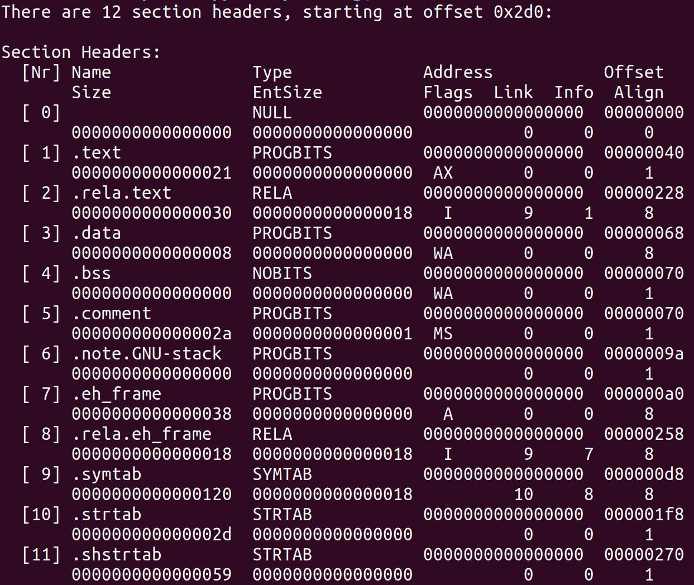Click the .rela.text section name
Screen dimensions: 694x585
(x=121, y=193)
